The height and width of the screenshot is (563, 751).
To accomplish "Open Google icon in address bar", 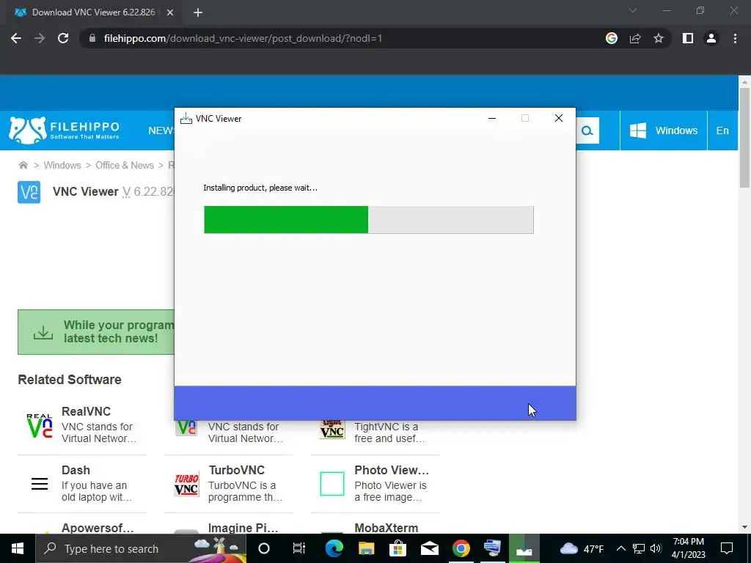I will (x=611, y=38).
